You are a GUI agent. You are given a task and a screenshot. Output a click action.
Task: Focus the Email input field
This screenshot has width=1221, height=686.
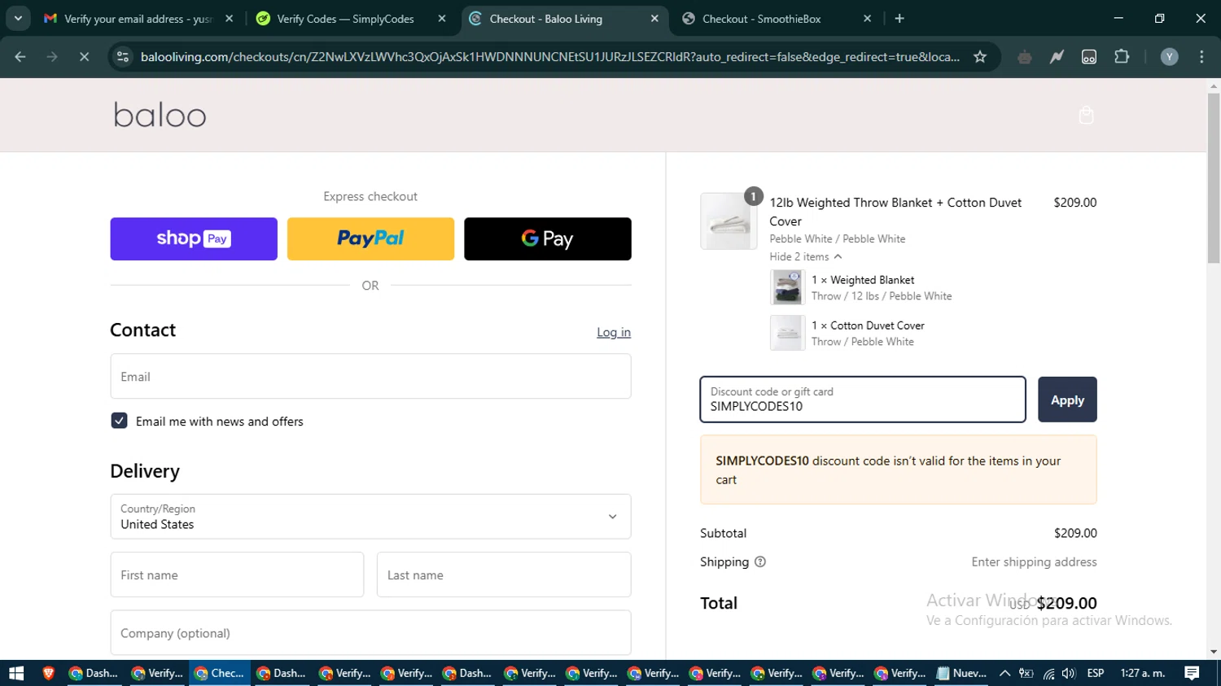pyautogui.click(x=370, y=376)
